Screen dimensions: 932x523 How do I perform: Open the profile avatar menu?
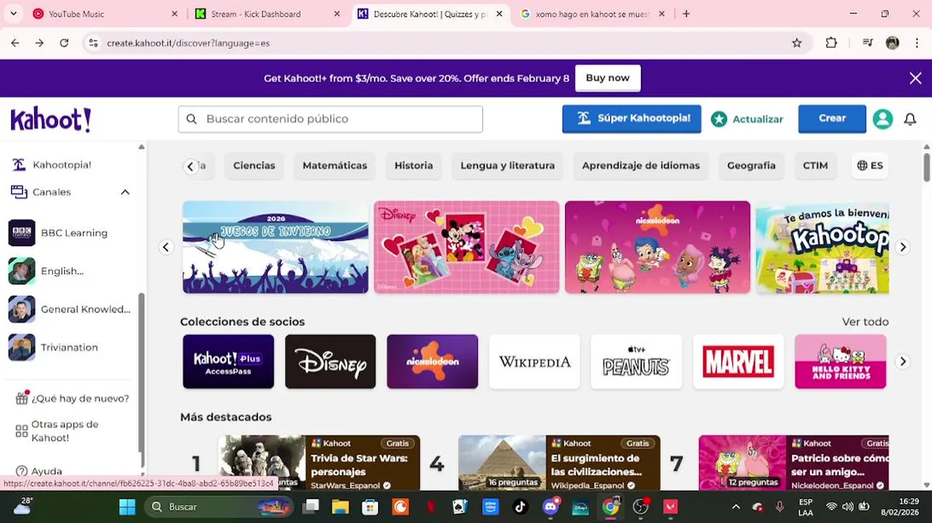[883, 119]
